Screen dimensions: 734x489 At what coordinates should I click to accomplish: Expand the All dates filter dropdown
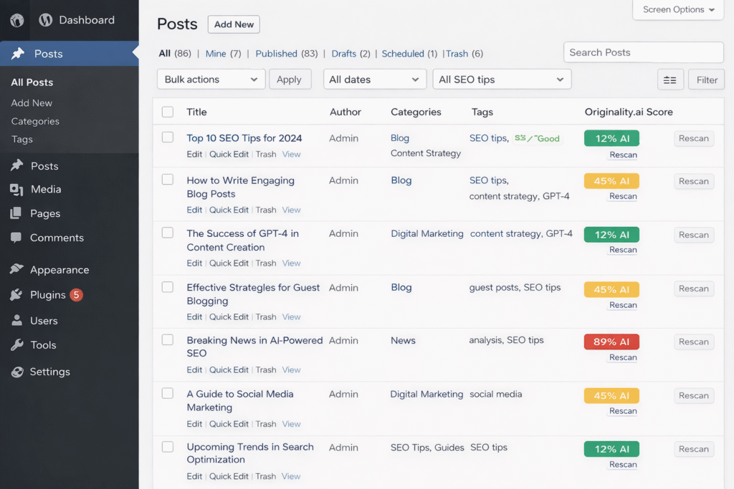click(374, 79)
